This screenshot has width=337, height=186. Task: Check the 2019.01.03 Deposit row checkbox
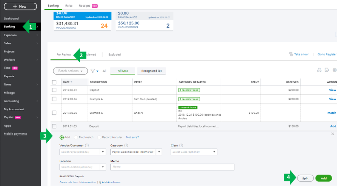54,126
